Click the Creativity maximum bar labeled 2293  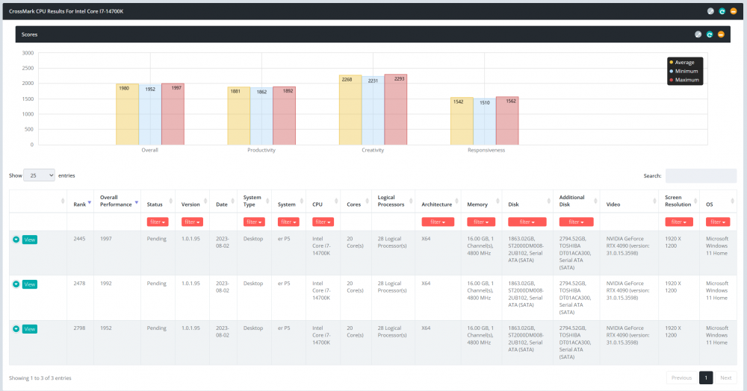coord(396,110)
